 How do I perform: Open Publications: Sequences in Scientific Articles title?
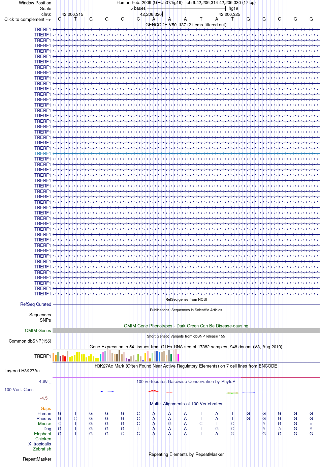186,310
